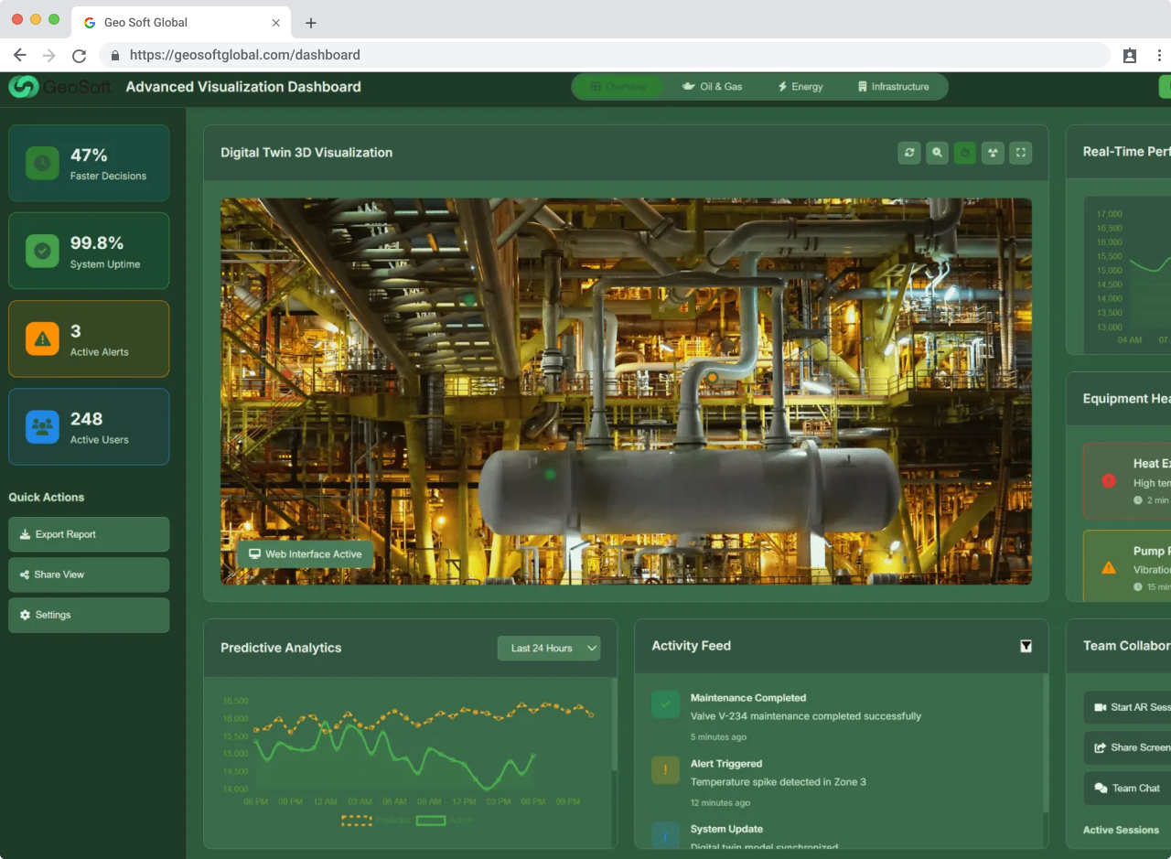The width and height of the screenshot is (1171, 859).
Task: Open the Last 24 Hours dropdown
Action: [549, 648]
